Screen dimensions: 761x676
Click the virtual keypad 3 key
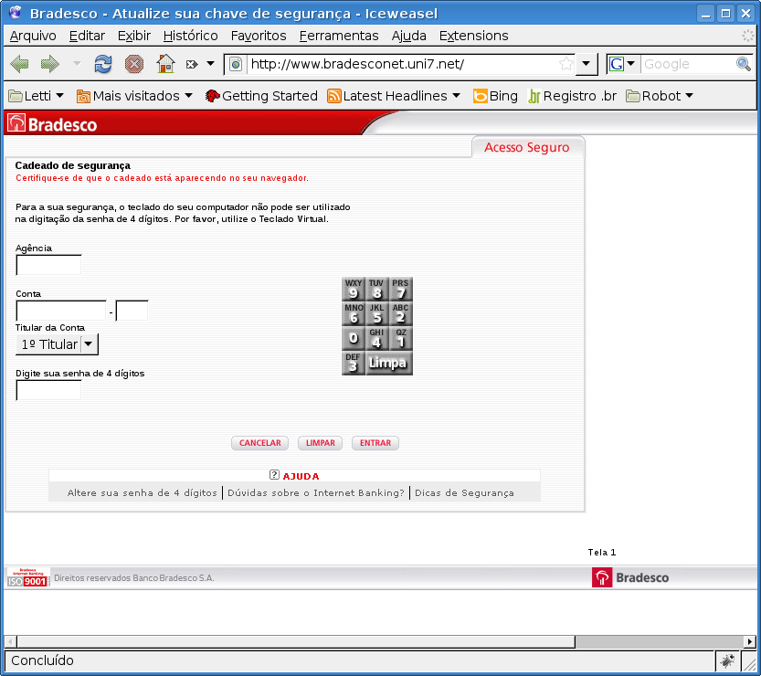point(354,364)
